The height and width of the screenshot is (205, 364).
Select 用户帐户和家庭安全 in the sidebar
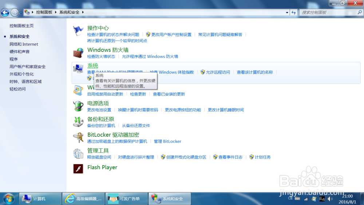tap(27, 66)
